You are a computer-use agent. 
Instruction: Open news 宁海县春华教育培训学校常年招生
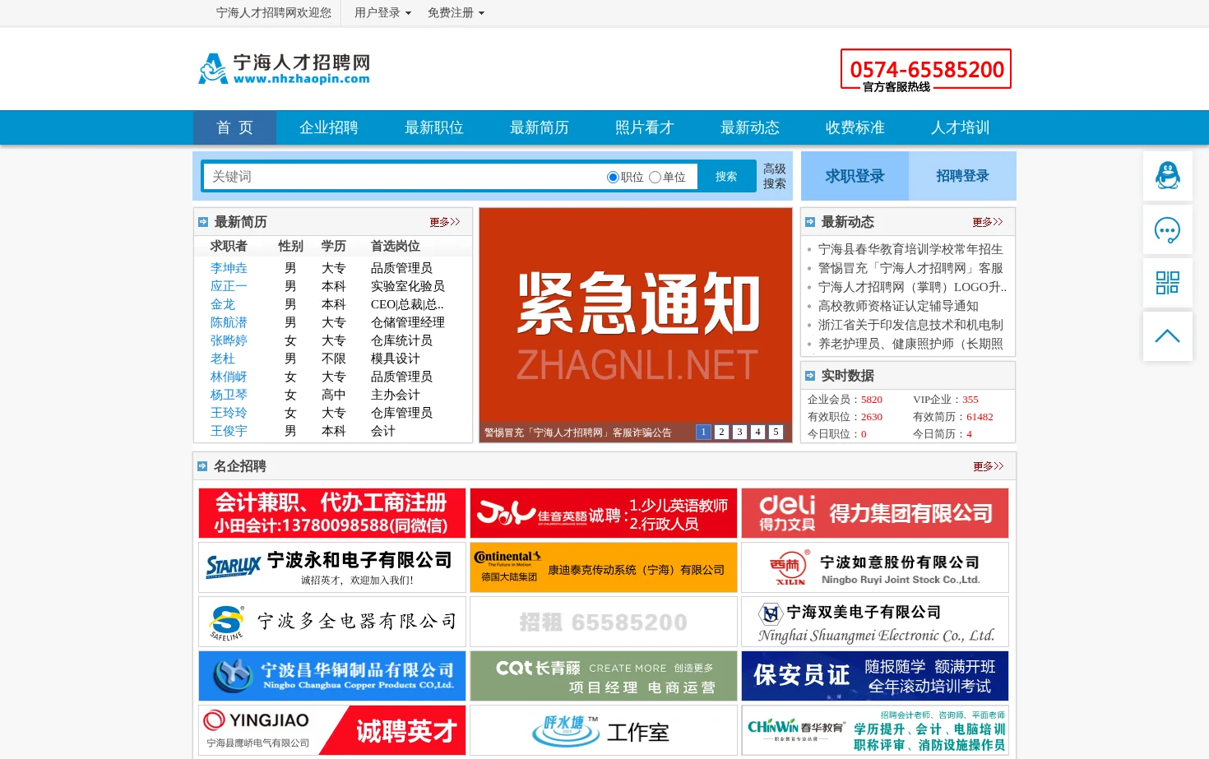(x=910, y=249)
